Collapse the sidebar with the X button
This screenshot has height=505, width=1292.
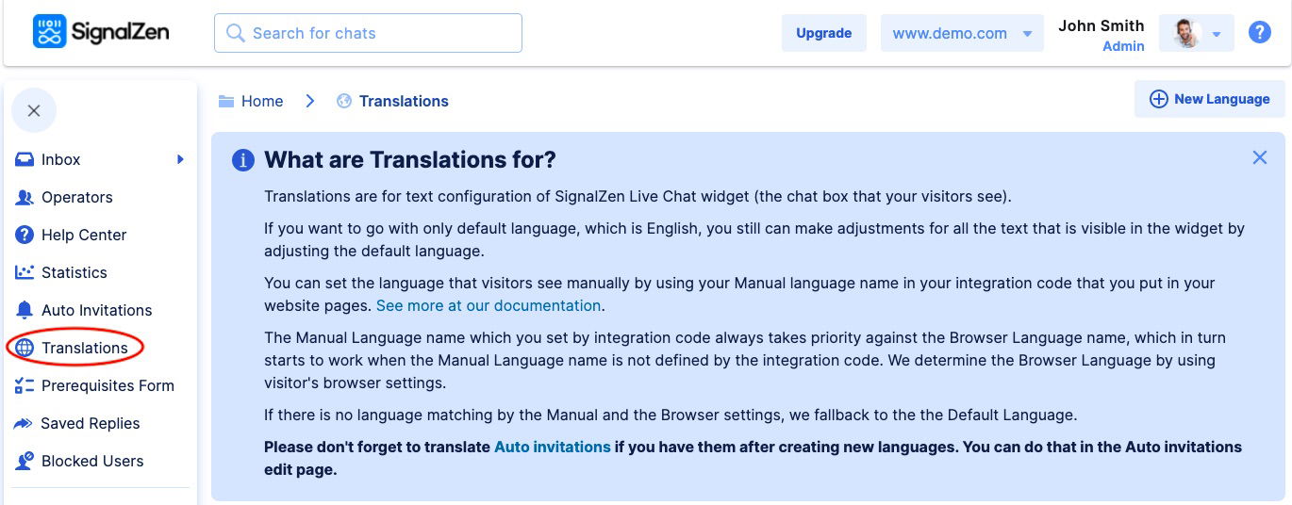pyautogui.click(x=34, y=111)
